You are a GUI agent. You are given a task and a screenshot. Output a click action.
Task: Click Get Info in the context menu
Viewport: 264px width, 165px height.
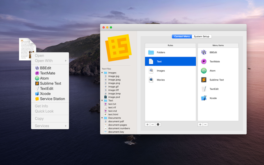[50, 106]
